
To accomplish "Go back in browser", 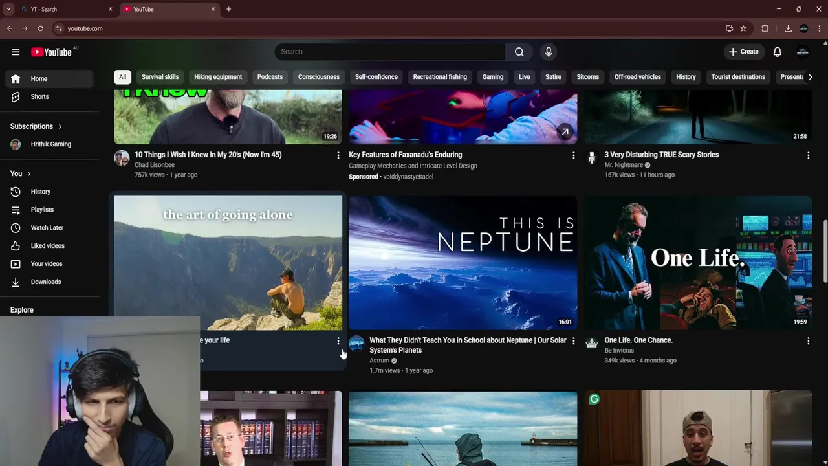I will click(x=10, y=28).
